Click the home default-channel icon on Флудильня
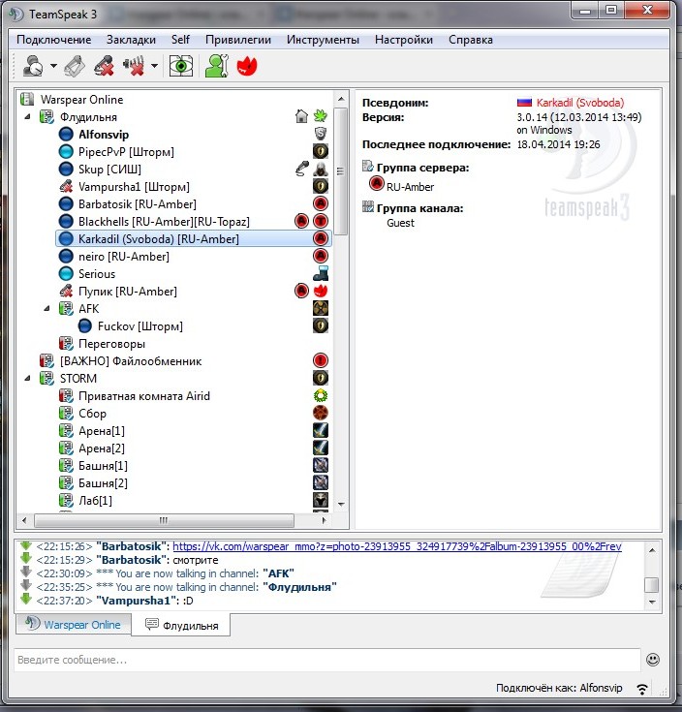Viewport: 682px width, 712px height. coord(301,116)
